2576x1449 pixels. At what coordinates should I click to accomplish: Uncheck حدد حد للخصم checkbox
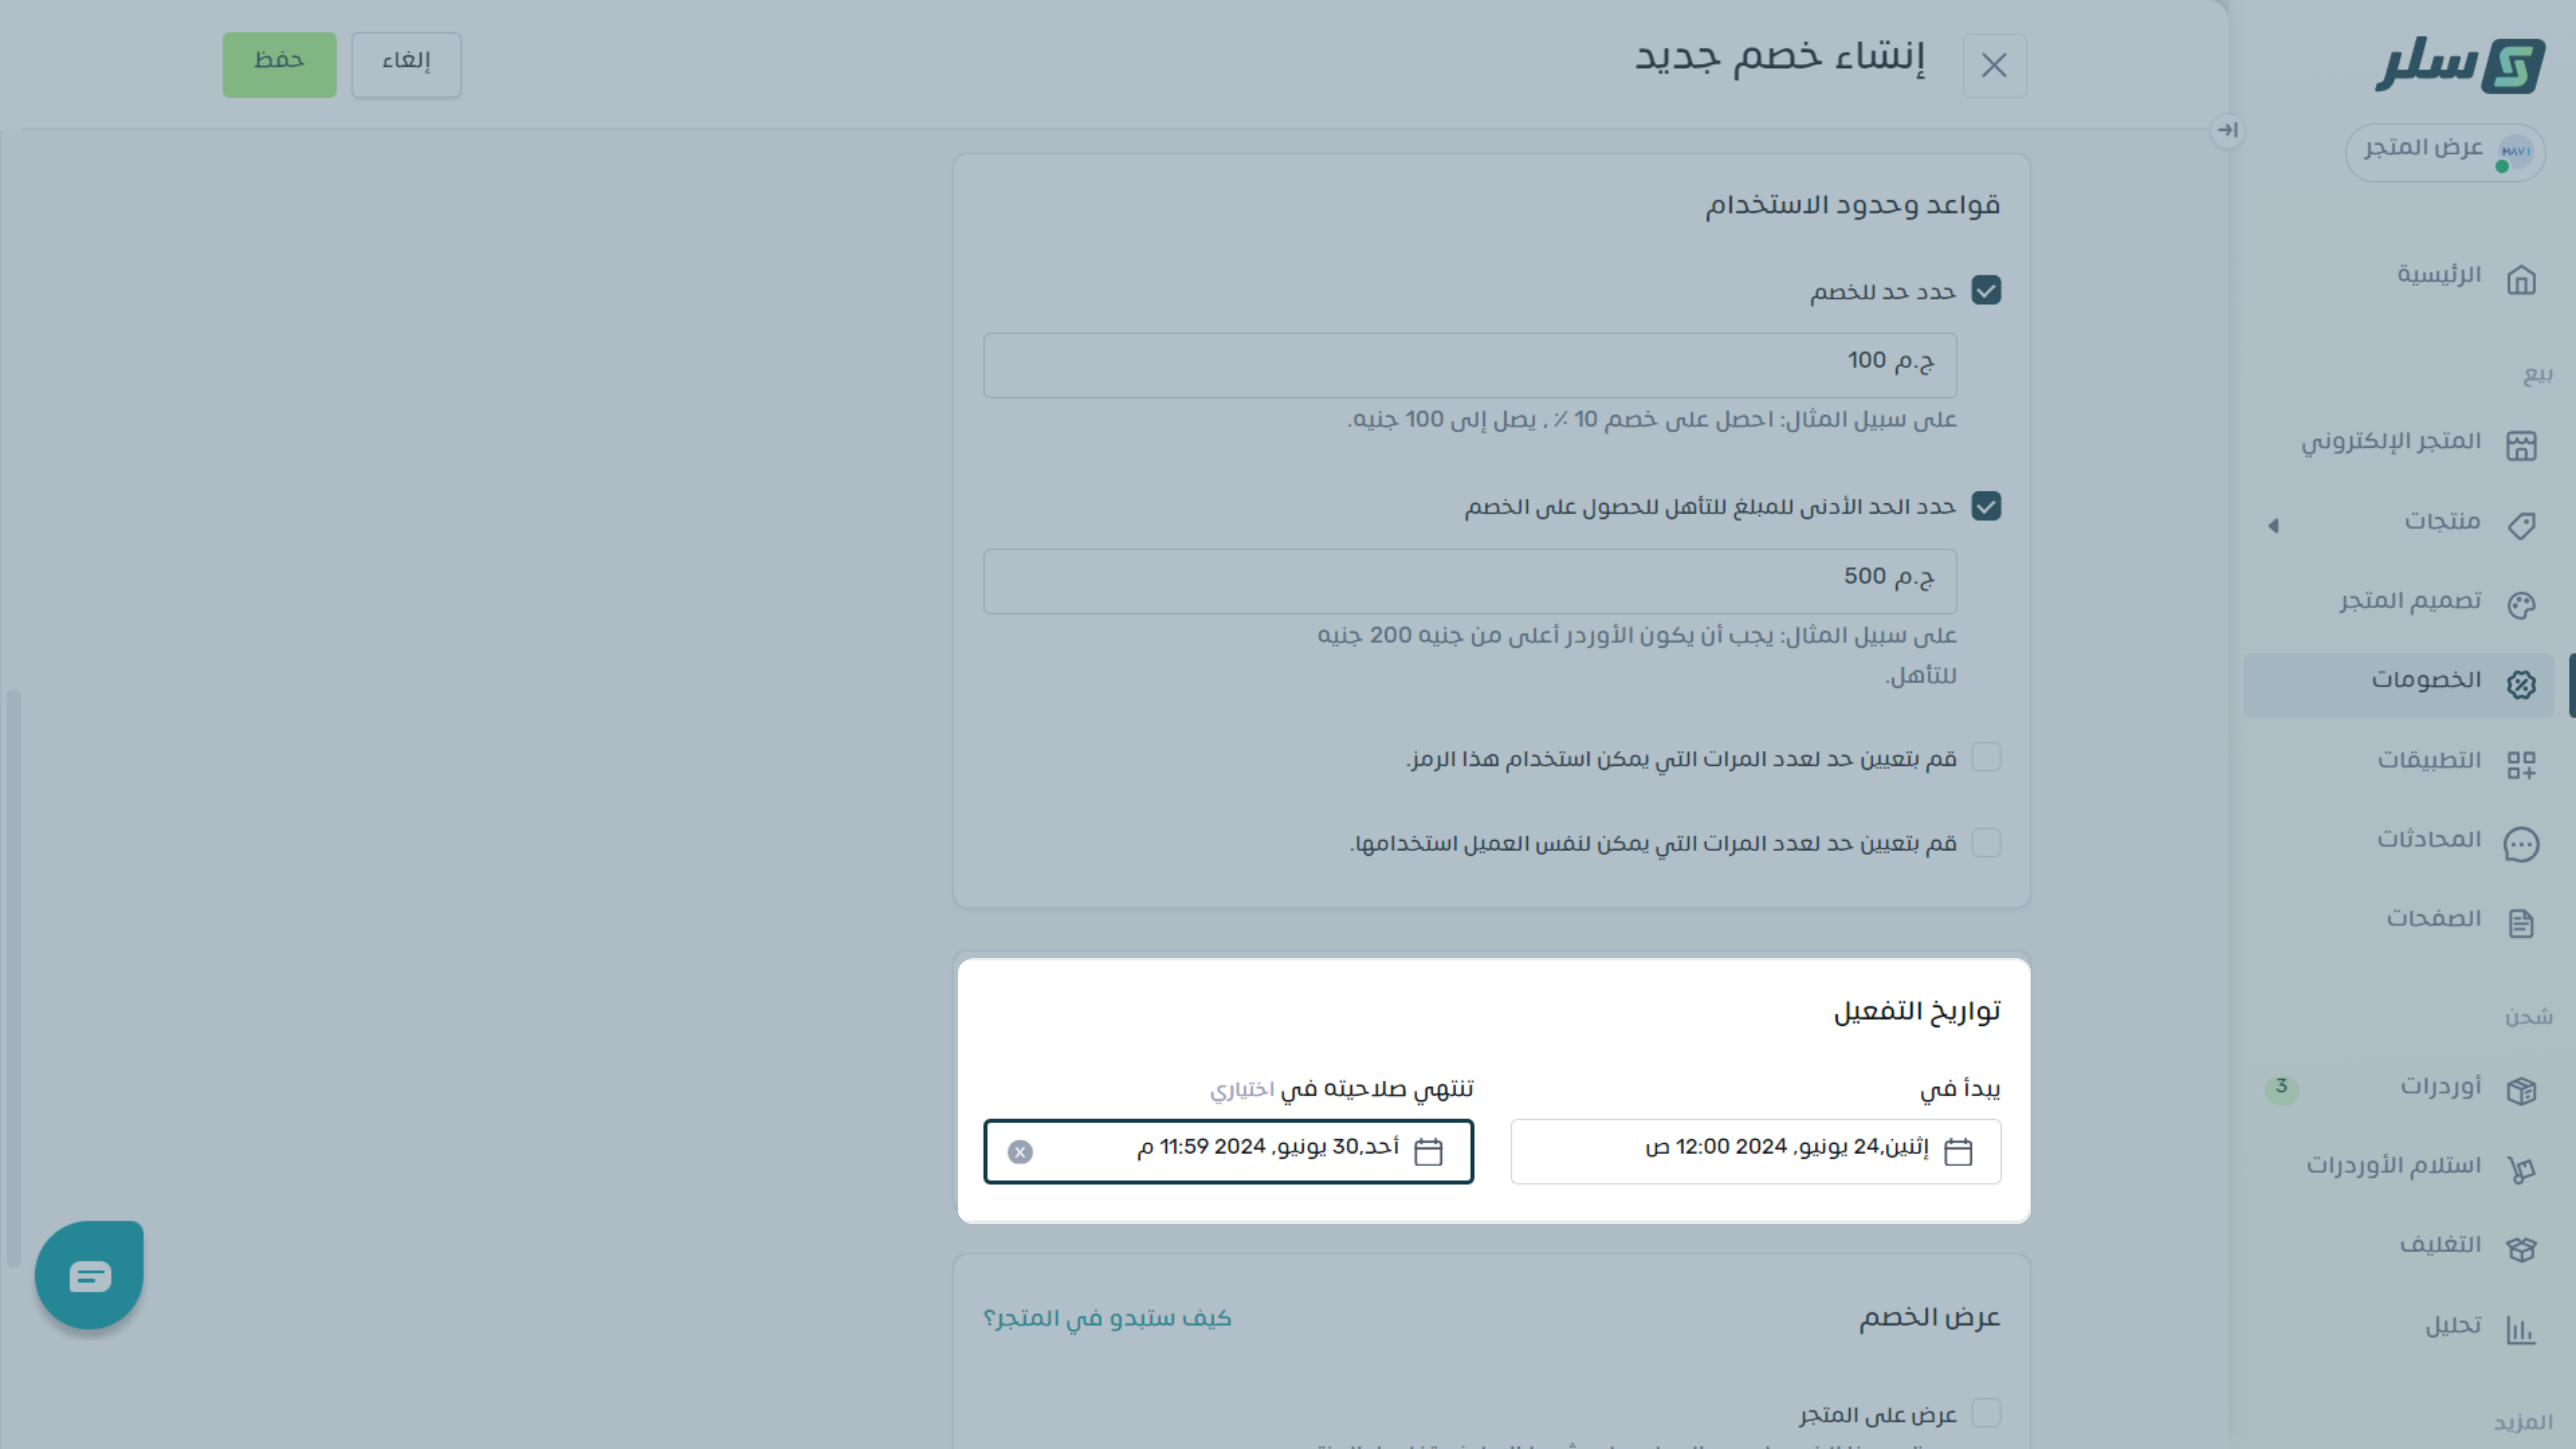pyautogui.click(x=1986, y=291)
